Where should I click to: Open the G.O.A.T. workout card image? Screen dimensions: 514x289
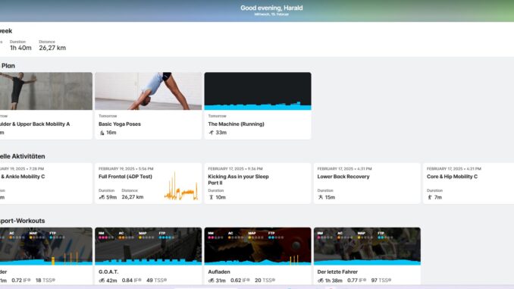149,246
